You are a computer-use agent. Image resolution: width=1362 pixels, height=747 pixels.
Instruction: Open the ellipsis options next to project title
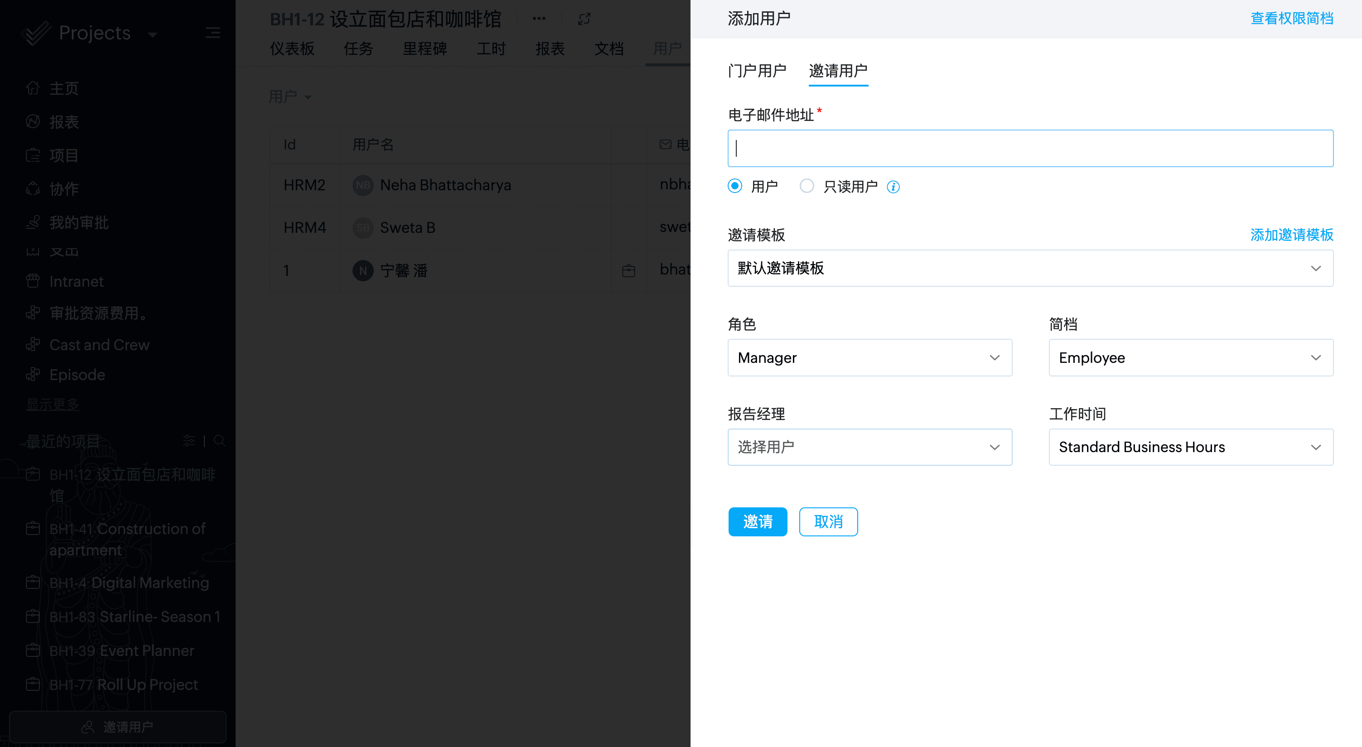click(539, 19)
